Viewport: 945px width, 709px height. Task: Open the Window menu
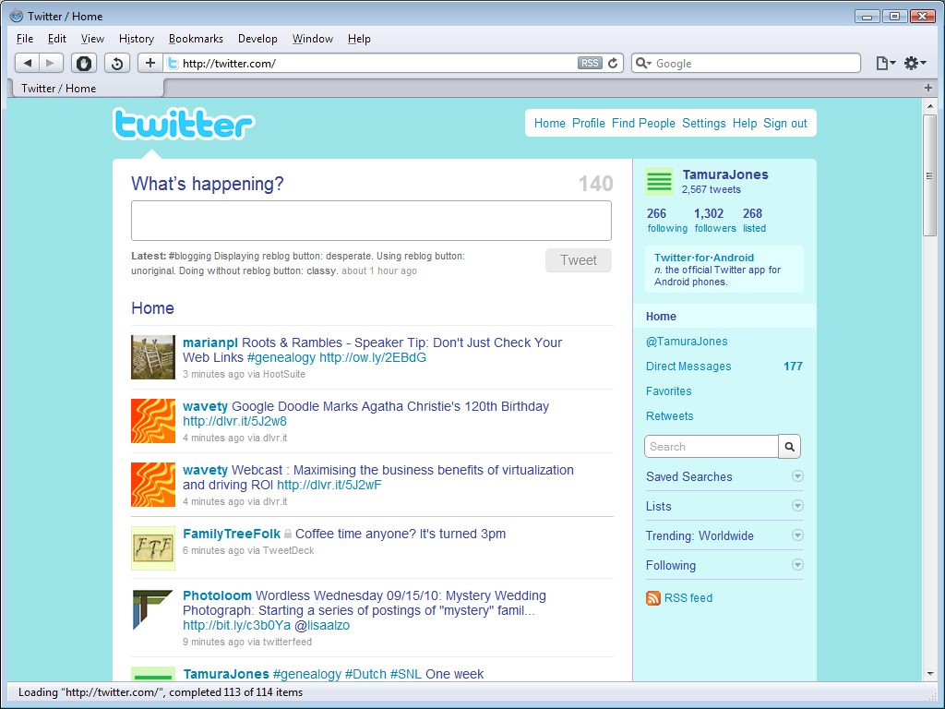point(312,39)
